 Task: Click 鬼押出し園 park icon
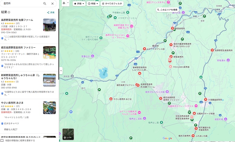pos(162,123)
